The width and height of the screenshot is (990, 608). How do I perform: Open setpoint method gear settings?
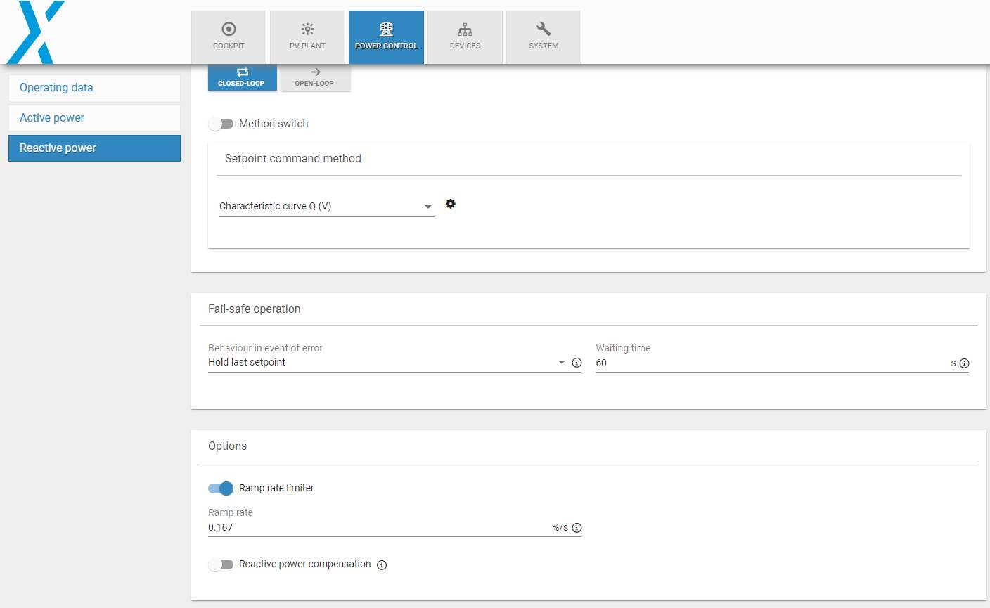451,204
